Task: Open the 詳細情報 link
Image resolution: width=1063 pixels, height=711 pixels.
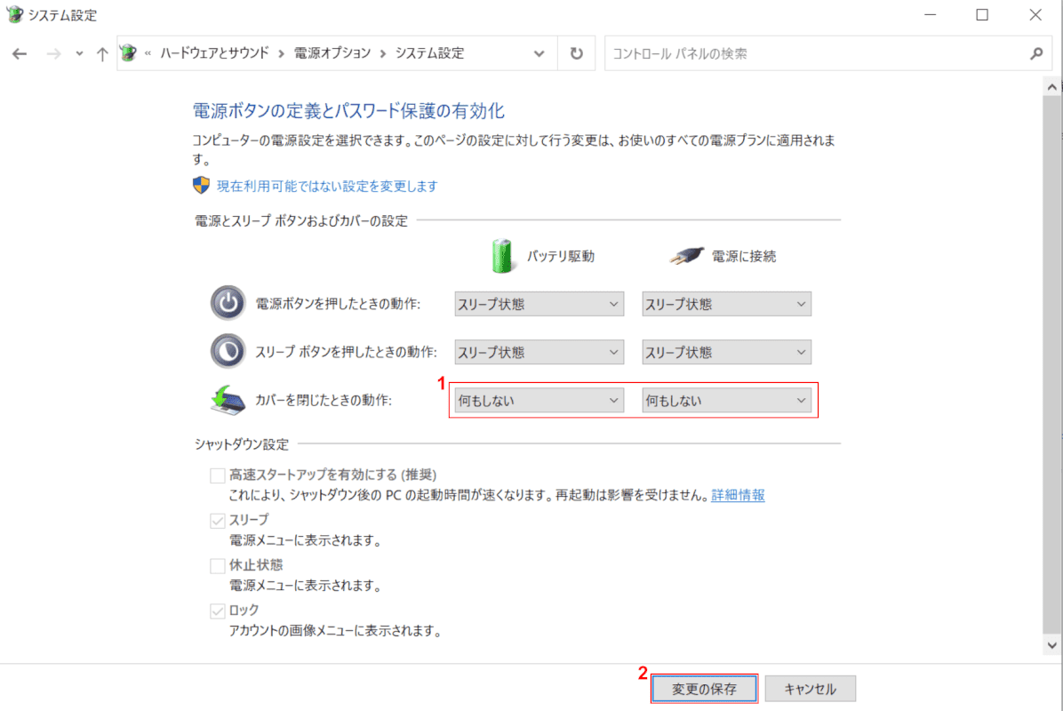Action: 738,495
